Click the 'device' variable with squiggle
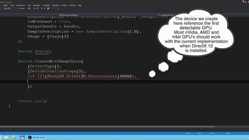249x140 pixels. point(42,51)
